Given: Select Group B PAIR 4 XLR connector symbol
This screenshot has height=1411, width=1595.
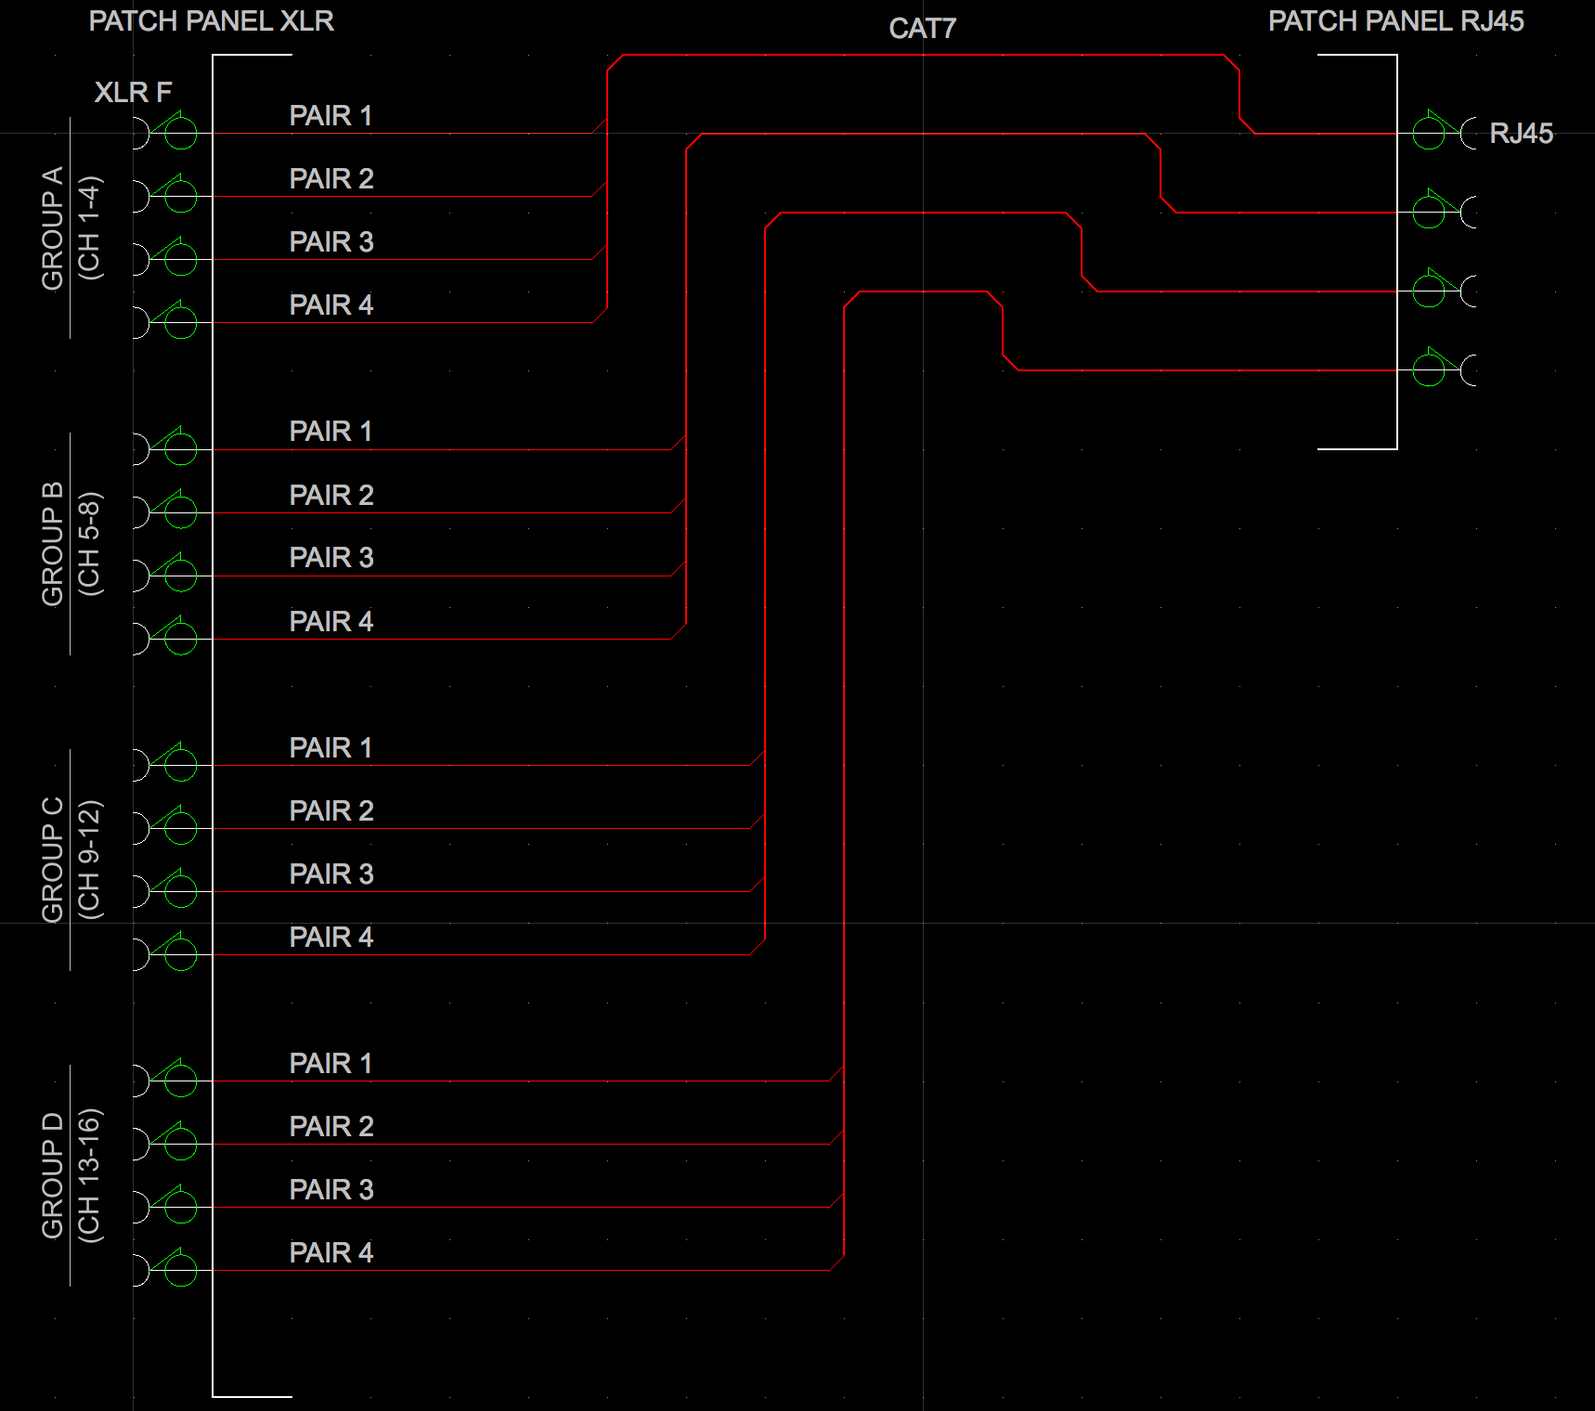Looking at the screenshot, I should pos(165,636).
